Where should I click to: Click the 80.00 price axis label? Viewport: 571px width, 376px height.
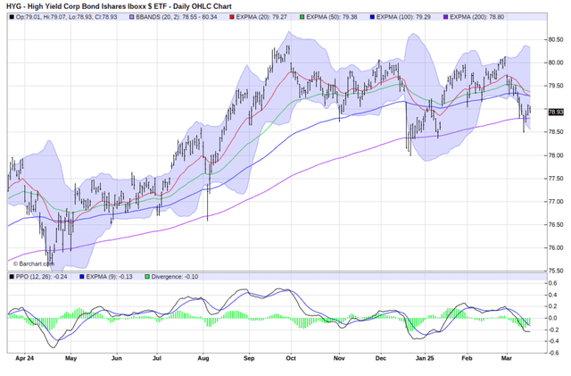coord(556,63)
